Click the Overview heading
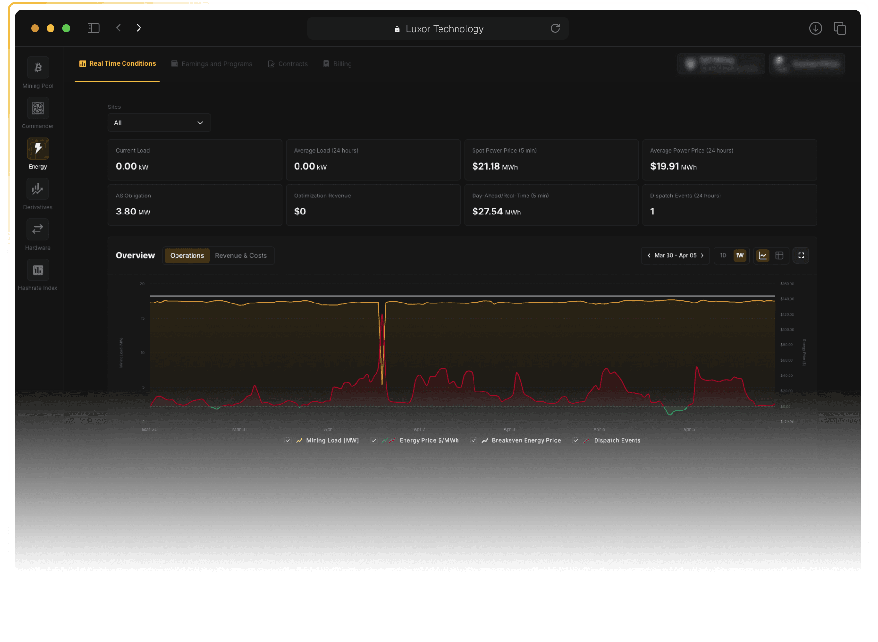 tap(135, 255)
